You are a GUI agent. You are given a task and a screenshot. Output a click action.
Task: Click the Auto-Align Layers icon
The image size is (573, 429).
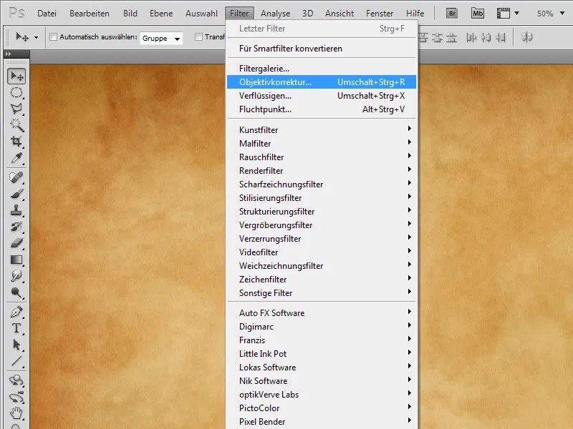(x=526, y=37)
